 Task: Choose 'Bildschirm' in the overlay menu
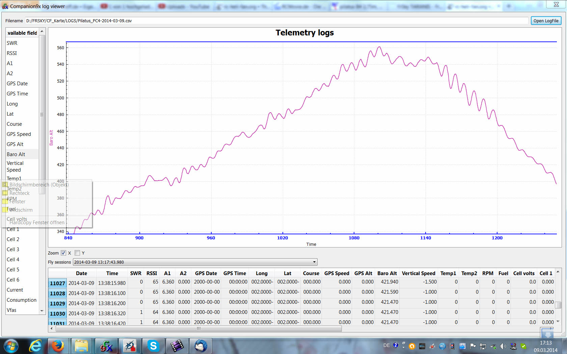coord(21,210)
